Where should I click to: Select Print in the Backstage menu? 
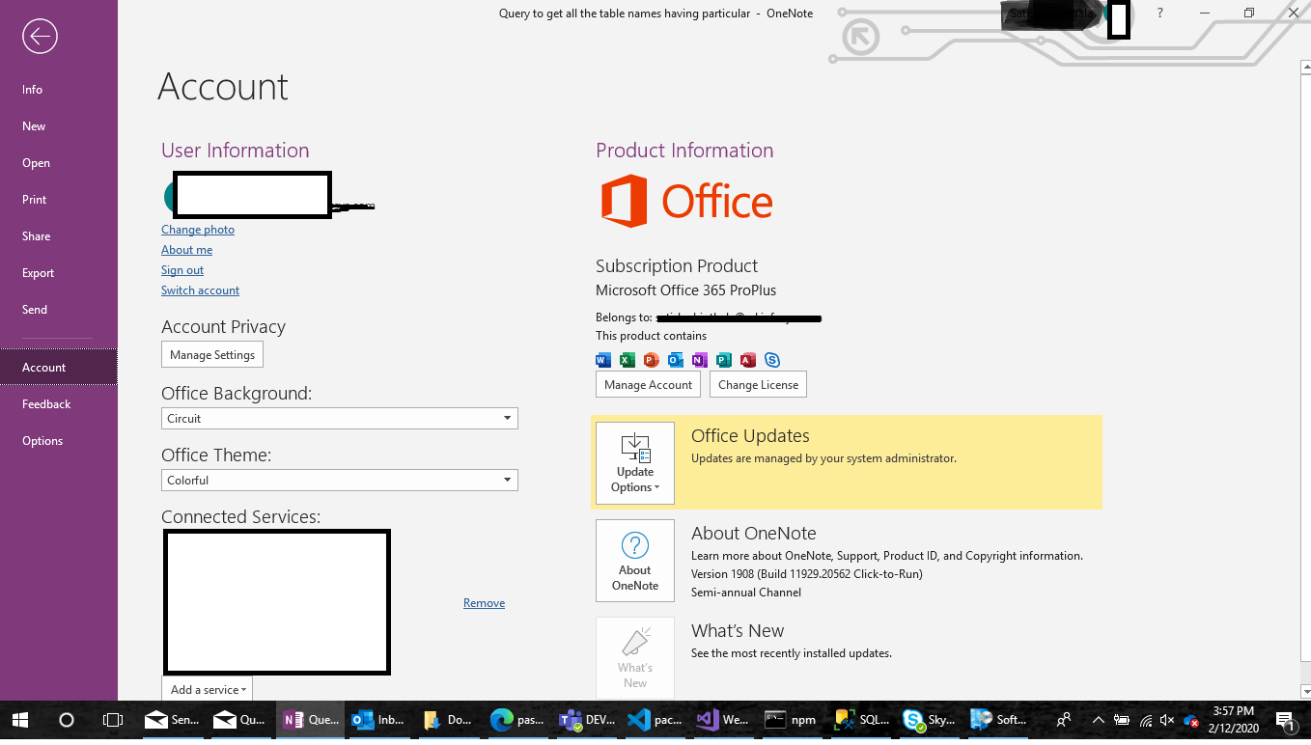(58, 200)
